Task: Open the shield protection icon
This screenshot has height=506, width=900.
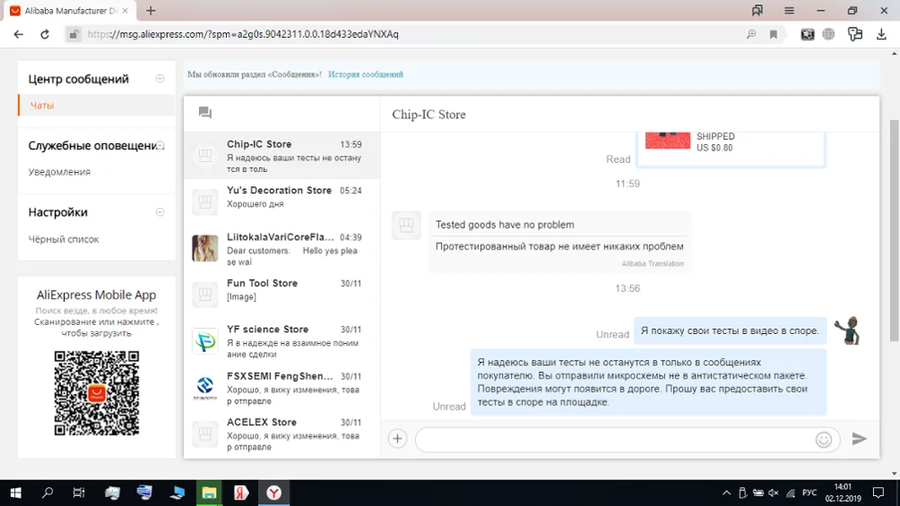Action: point(855,34)
